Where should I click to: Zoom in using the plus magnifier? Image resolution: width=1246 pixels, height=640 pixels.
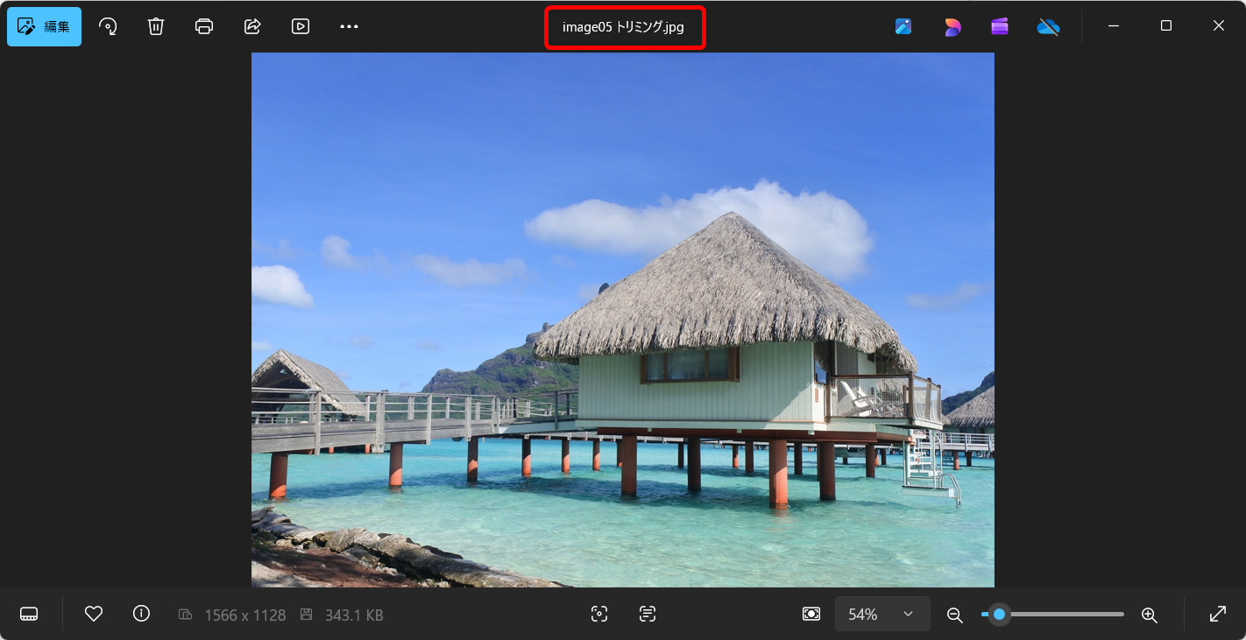pyautogui.click(x=1150, y=615)
